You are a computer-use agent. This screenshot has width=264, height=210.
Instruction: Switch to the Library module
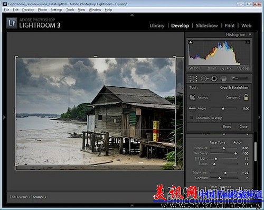point(157,26)
